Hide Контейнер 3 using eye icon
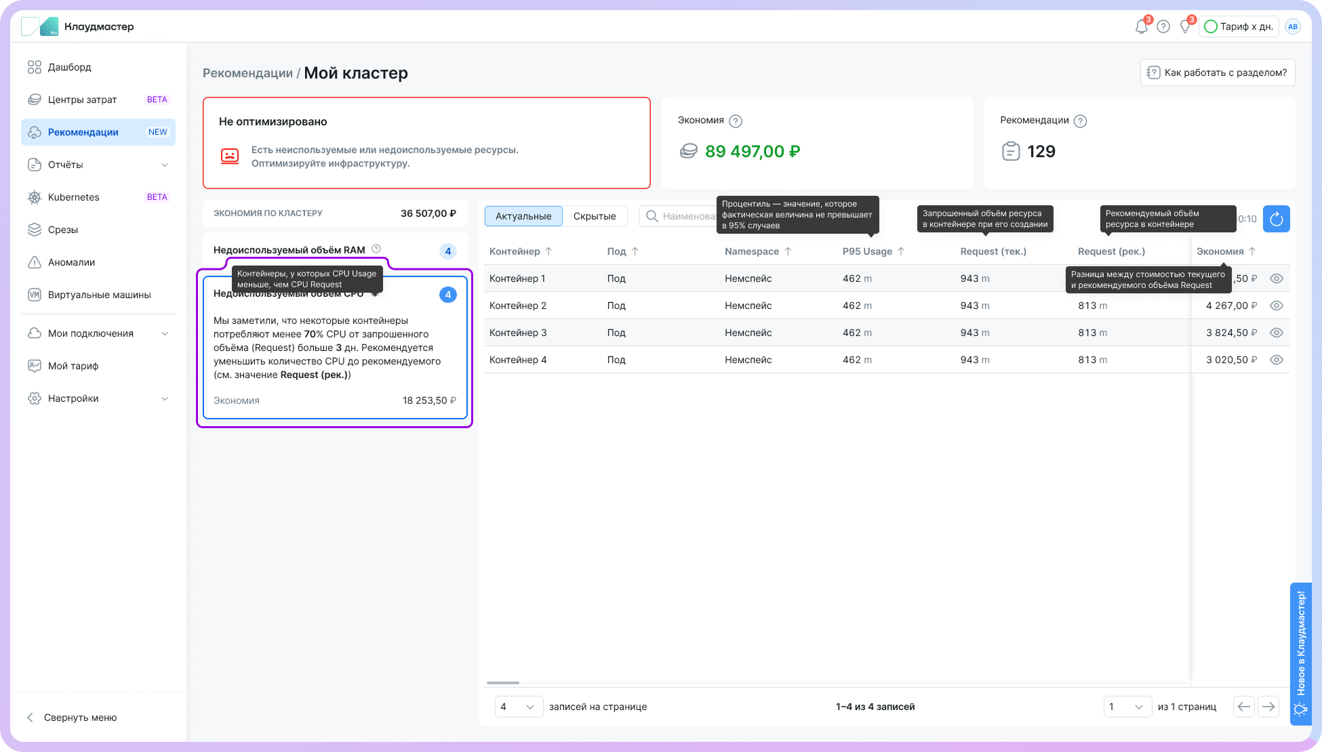The image size is (1322, 752). pos(1276,333)
